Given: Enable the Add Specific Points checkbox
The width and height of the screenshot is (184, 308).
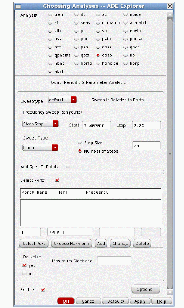Looking at the screenshot, I should coord(68,167).
